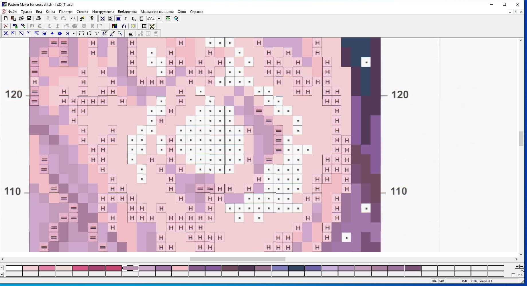The height and width of the screenshot is (286, 527).
Task: Enable the Все checkbox near palette
Action: click(x=513, y=275)
